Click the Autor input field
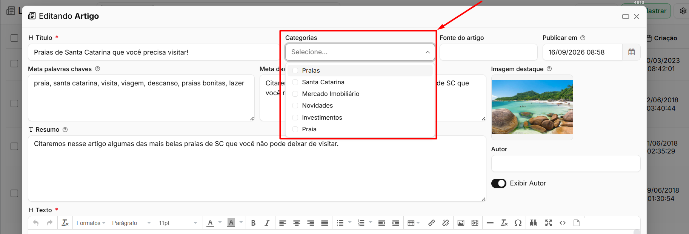689x234 pixels. pyautogui.click(x=566, y=164)
